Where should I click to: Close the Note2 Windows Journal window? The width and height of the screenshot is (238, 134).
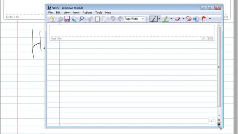(x=218, y=8)
